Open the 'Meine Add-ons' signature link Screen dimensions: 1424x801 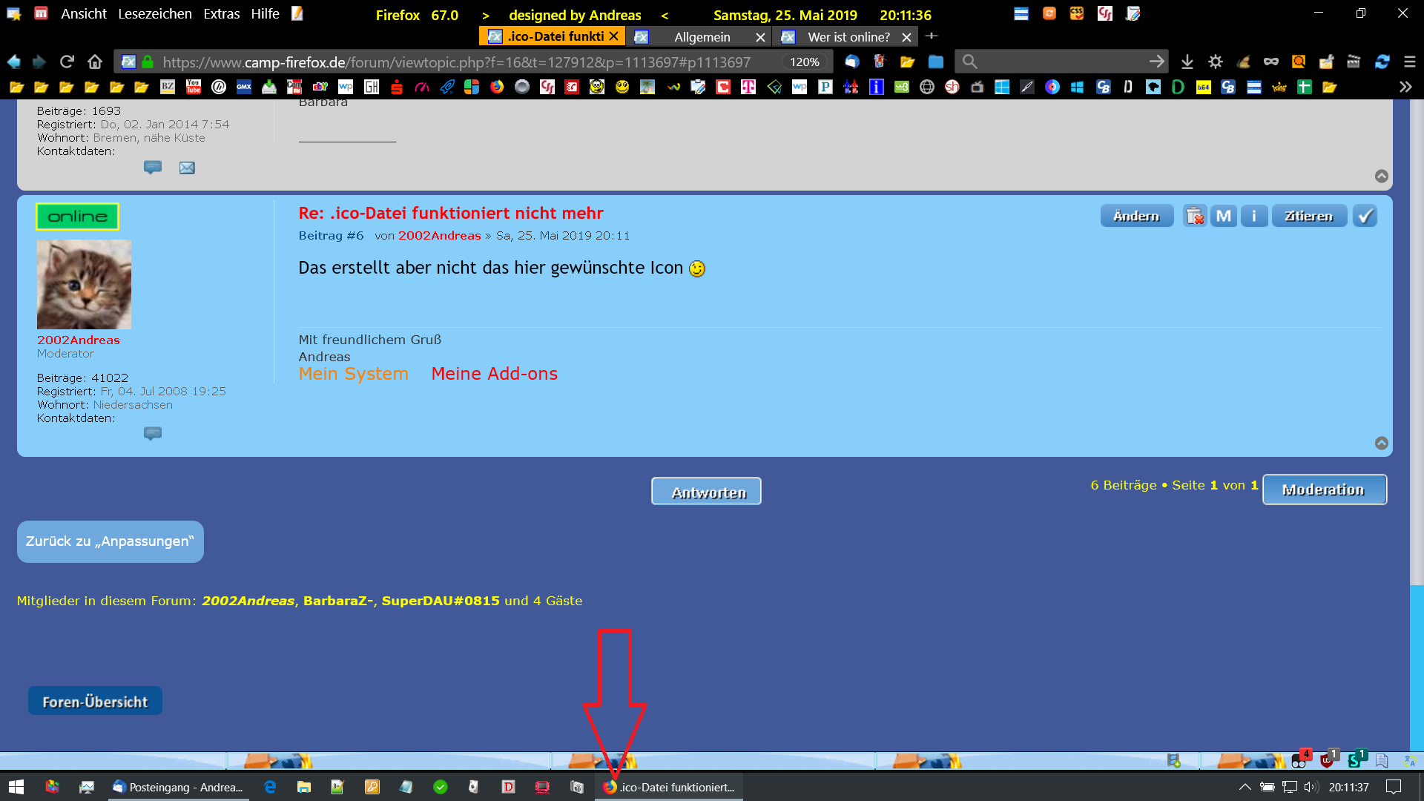coord(494,374)
